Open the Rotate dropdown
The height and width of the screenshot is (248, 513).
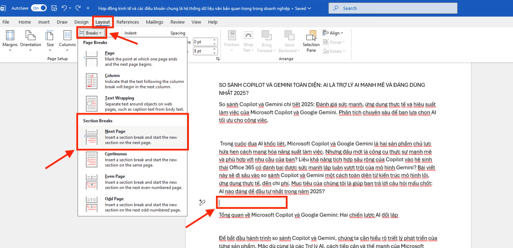tap(334, 51)
